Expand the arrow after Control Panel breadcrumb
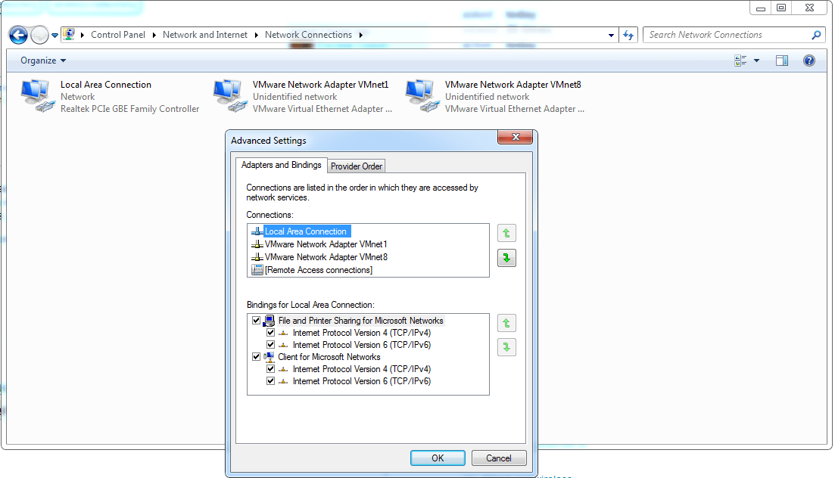Viewport: 835px width, 478px height. 83,35
